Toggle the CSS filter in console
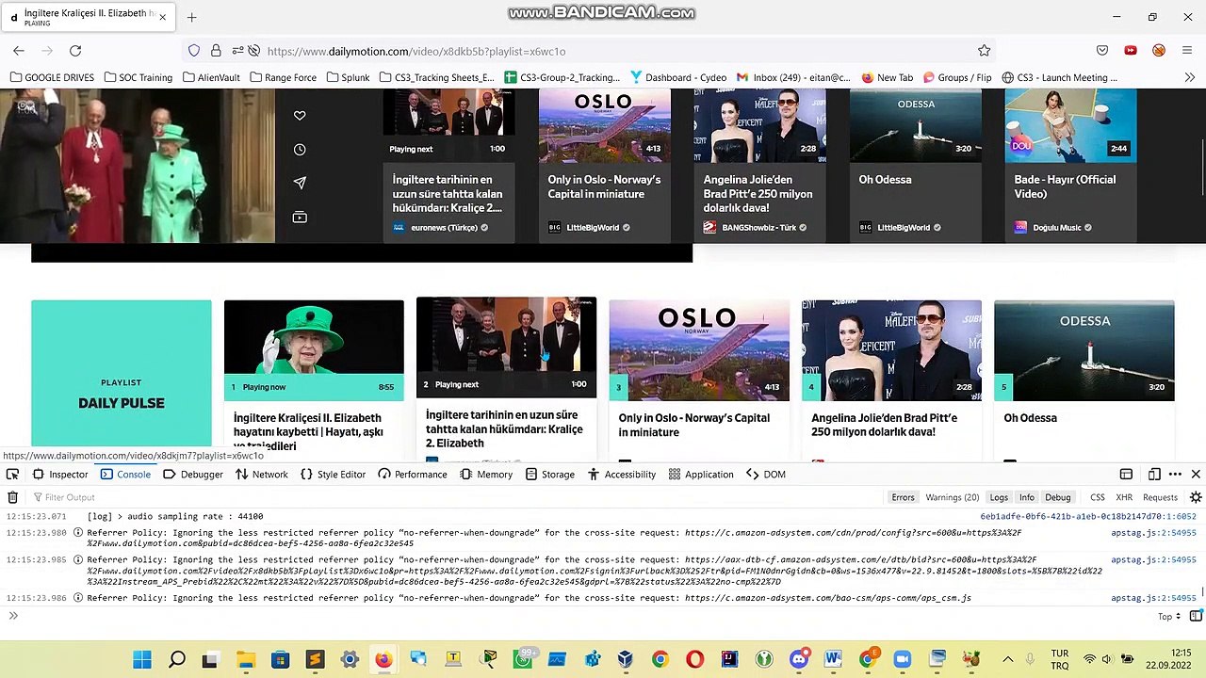This screenshot has height=678, width=1206. point(1097,497)
